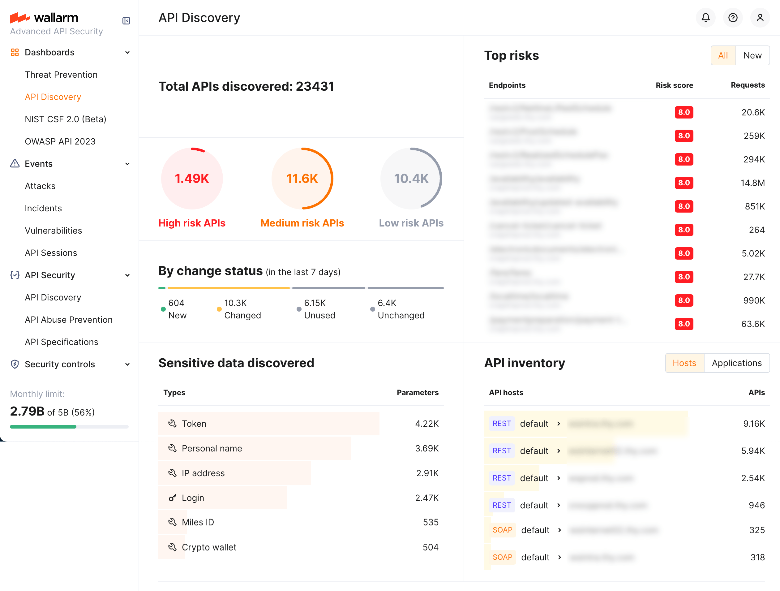Click the Wallarm logo
This screenshot has height=591, width=780.
44,18
